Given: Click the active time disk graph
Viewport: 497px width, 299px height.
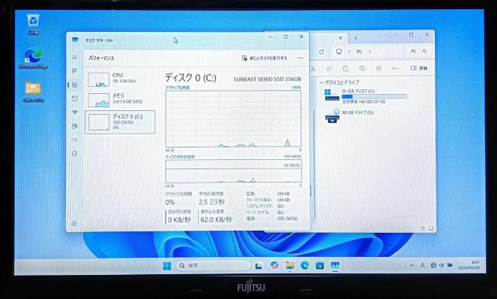Looking at the screenshot, I should pos(233,119).
